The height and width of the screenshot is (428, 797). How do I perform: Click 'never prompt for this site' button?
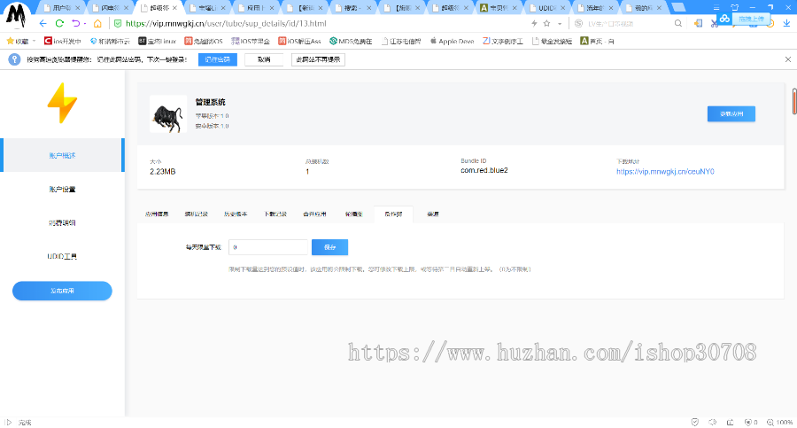tap(318, 59)
